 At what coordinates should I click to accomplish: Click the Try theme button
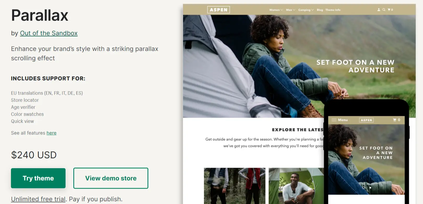coord(38,178)
